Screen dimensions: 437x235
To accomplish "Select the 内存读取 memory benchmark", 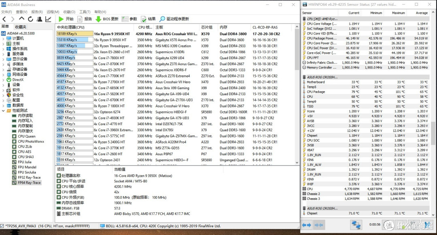I will 23,115.
